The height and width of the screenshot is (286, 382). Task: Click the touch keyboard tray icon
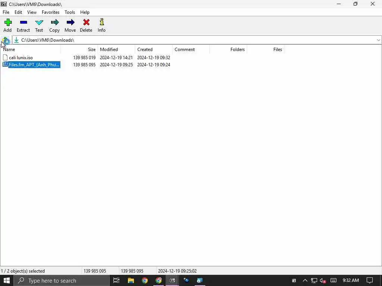coord(334,281)
